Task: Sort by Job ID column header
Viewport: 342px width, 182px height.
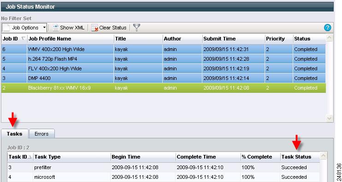Action: pyautogui.click(x=14, y=39)
